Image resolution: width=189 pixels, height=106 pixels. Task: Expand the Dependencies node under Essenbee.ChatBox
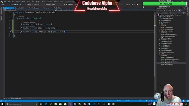pos(159,20)
